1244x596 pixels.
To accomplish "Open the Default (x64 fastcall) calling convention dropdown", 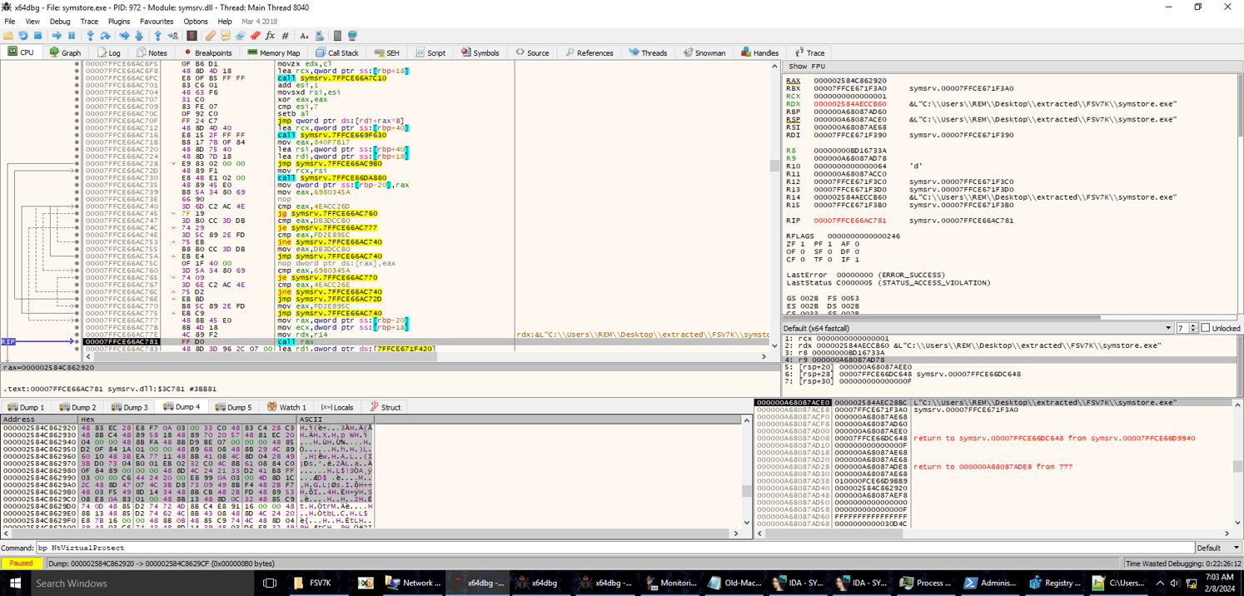I will pyautogui.click(x=978, y=328).
